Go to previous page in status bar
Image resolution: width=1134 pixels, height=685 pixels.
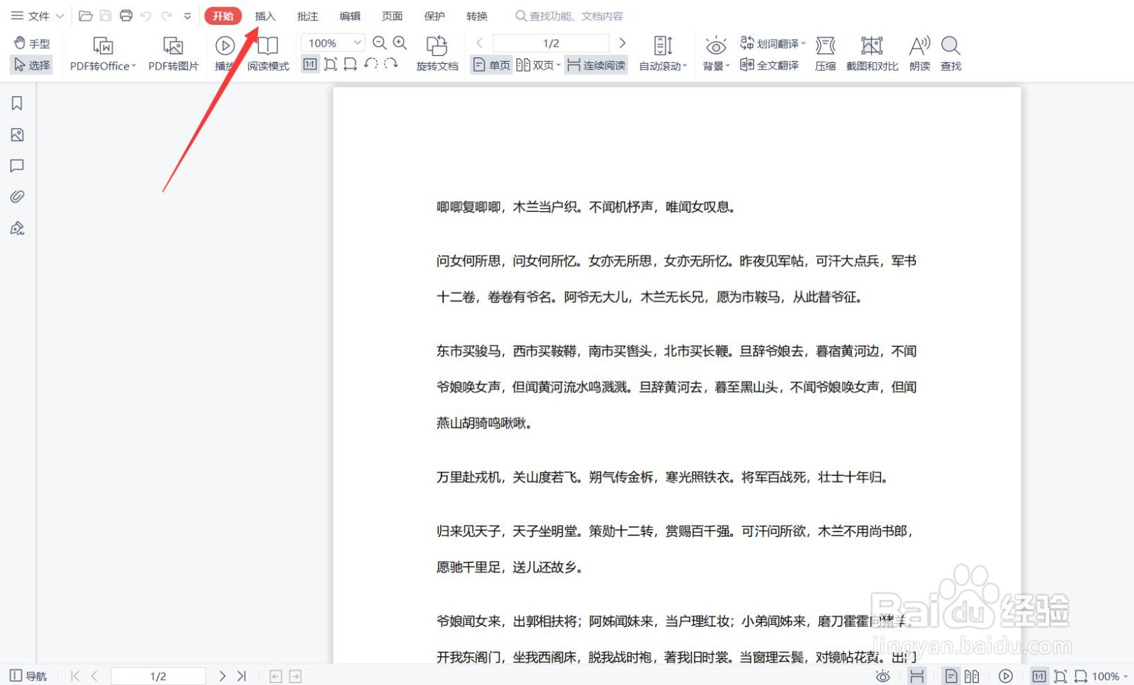click(x=94, y=676)
